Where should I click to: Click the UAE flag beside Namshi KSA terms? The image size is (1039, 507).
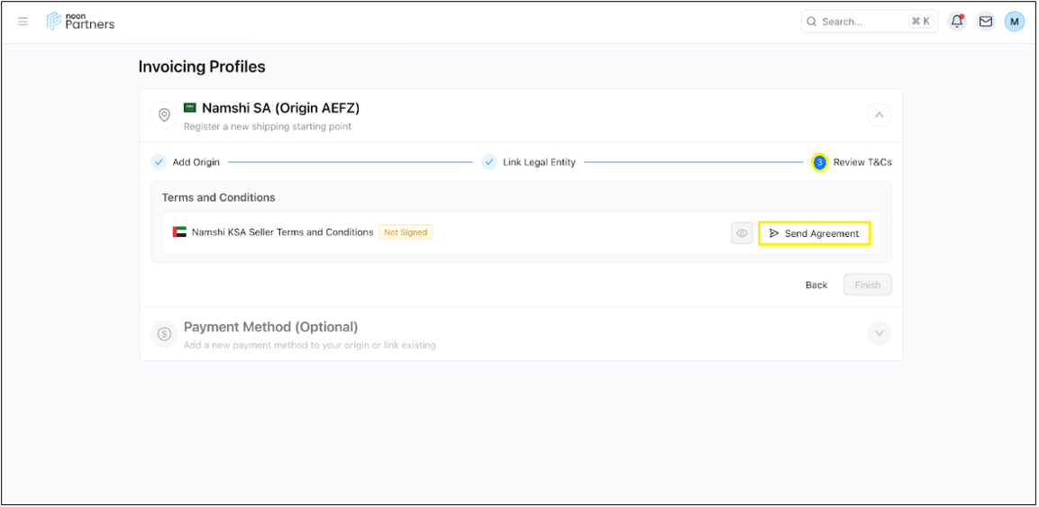(x=180, y=232)
